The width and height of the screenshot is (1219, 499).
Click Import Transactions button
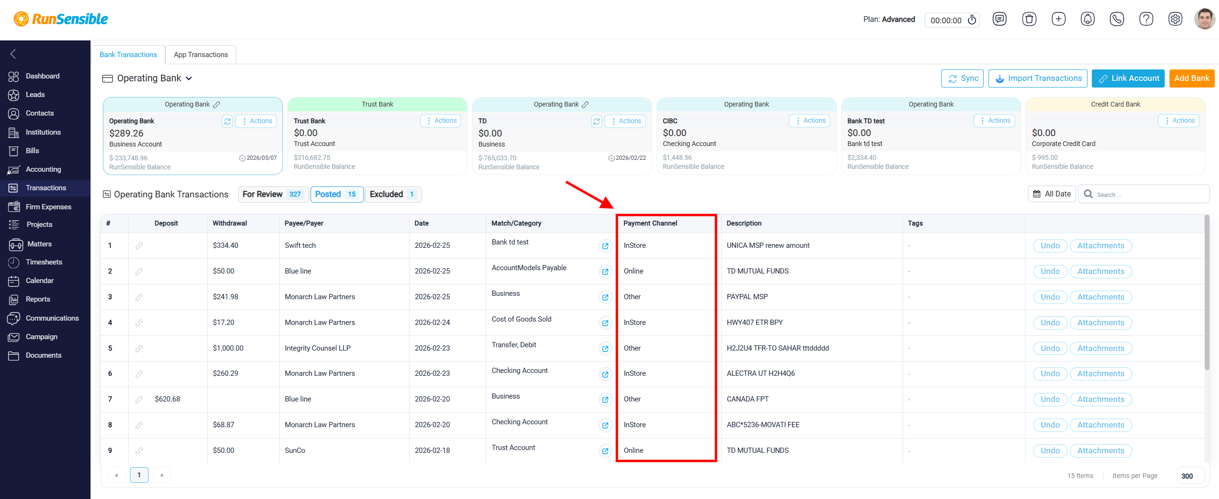click(1038, 78)
